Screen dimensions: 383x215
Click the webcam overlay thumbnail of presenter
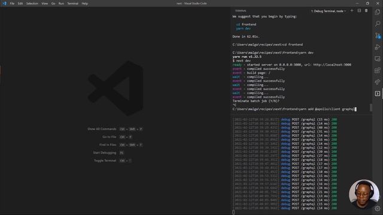364,195
